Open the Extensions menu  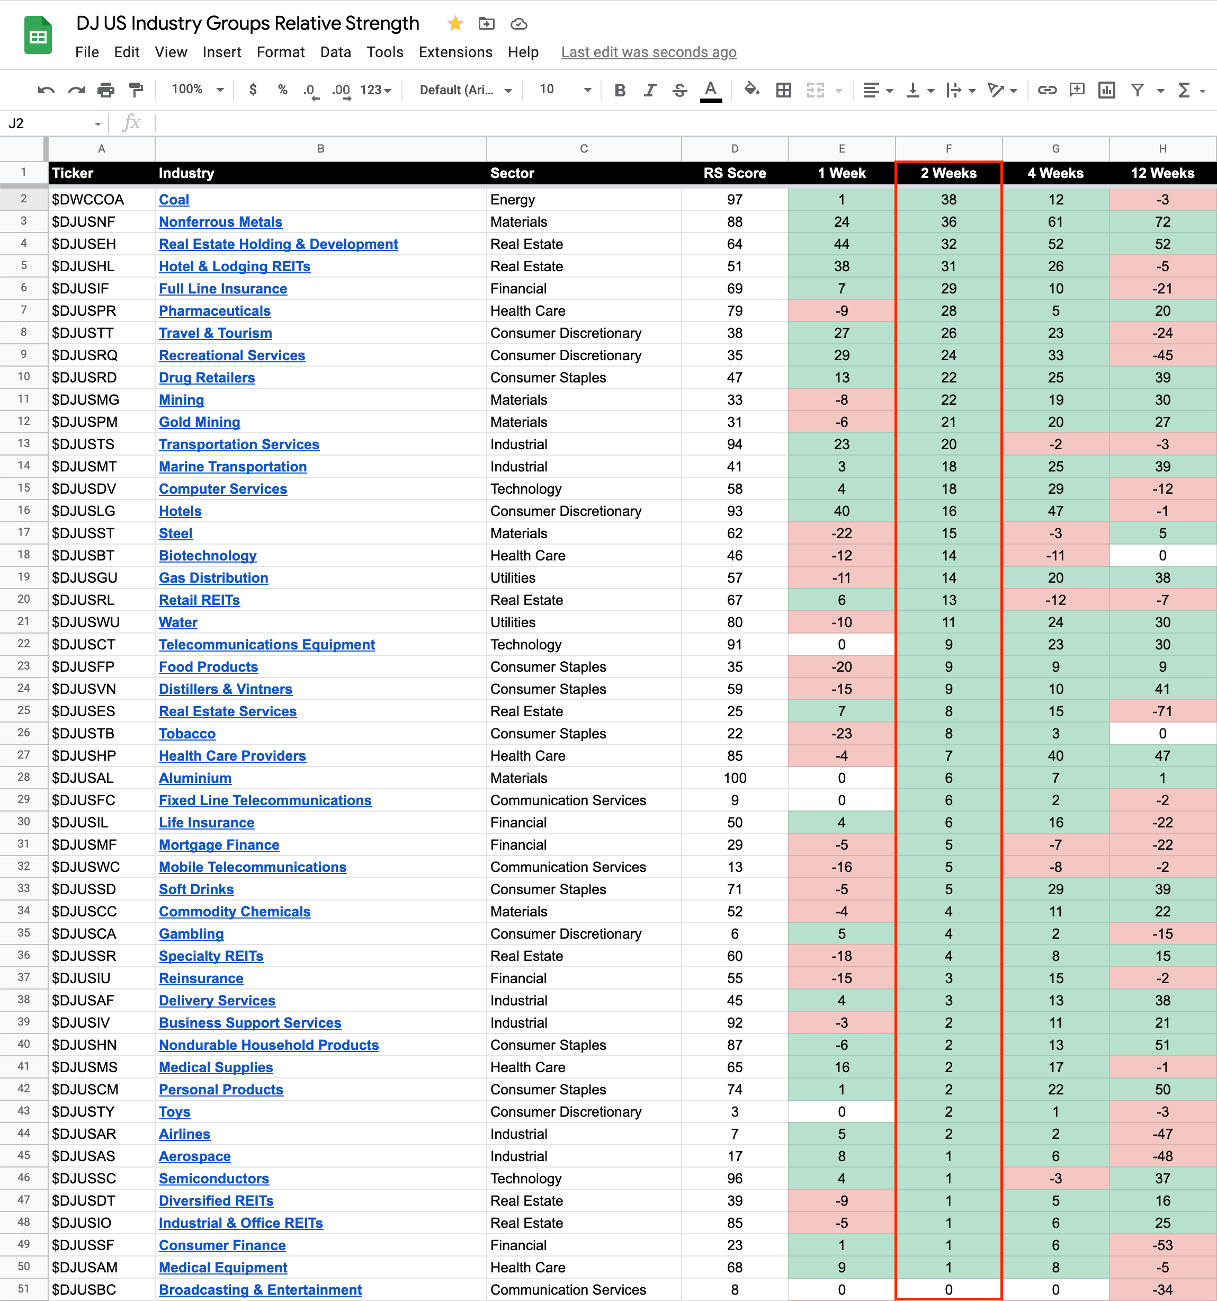point(455,52)
